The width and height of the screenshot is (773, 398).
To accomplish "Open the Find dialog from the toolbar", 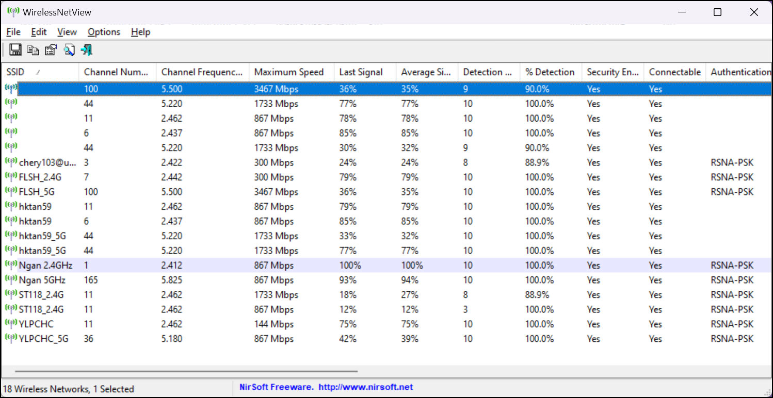I will coord(69,49).
